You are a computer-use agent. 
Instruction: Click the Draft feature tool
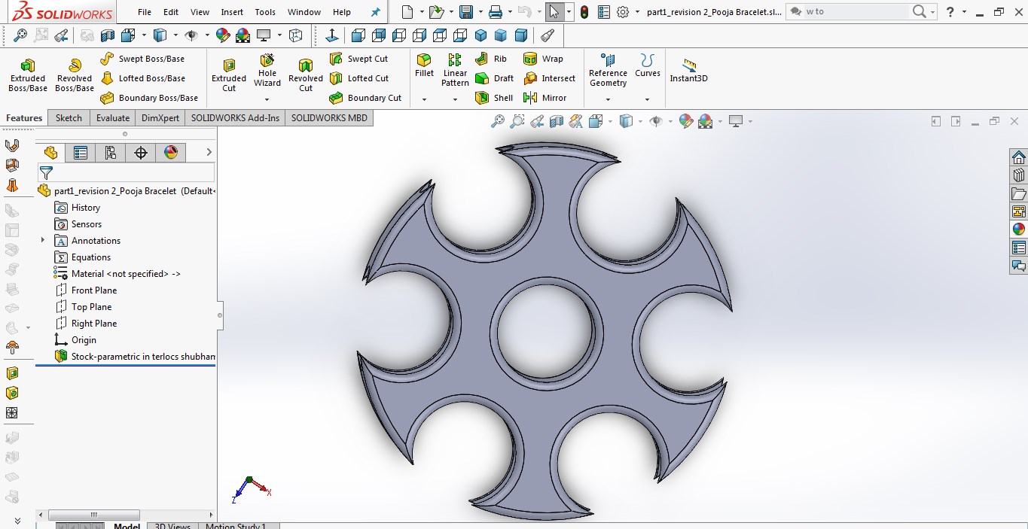pos(495,78)
